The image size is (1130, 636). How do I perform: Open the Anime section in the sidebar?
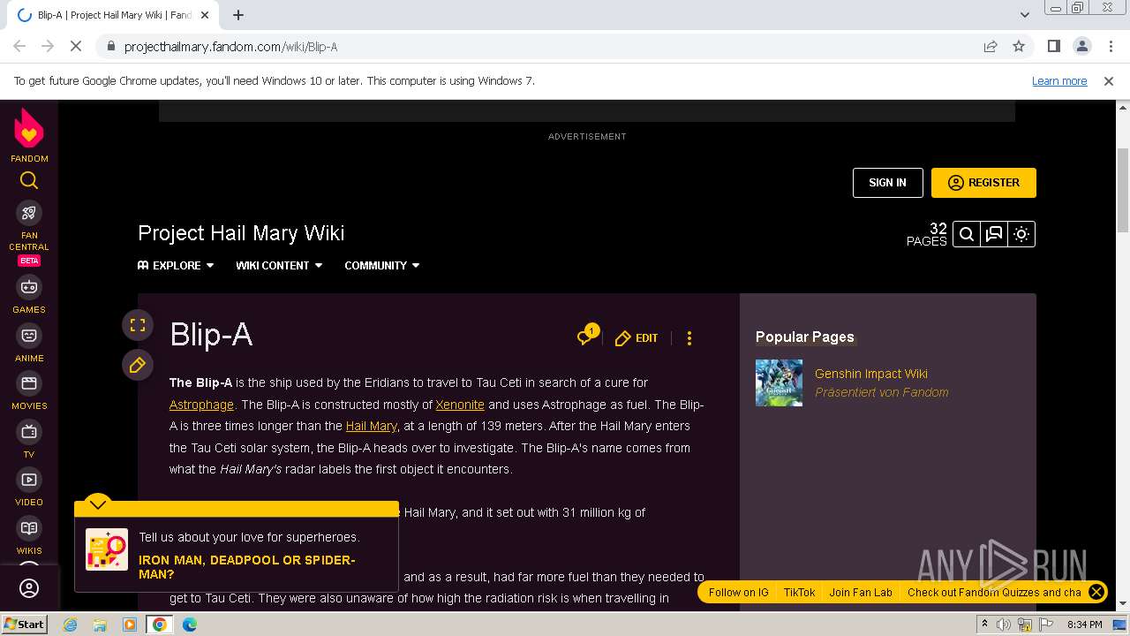29,344
